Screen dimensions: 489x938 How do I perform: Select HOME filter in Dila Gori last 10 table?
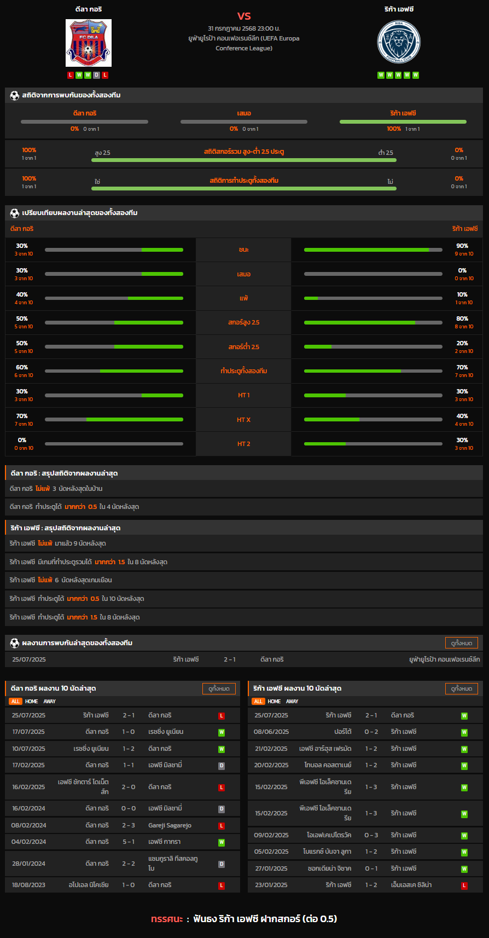click(32, 702)
